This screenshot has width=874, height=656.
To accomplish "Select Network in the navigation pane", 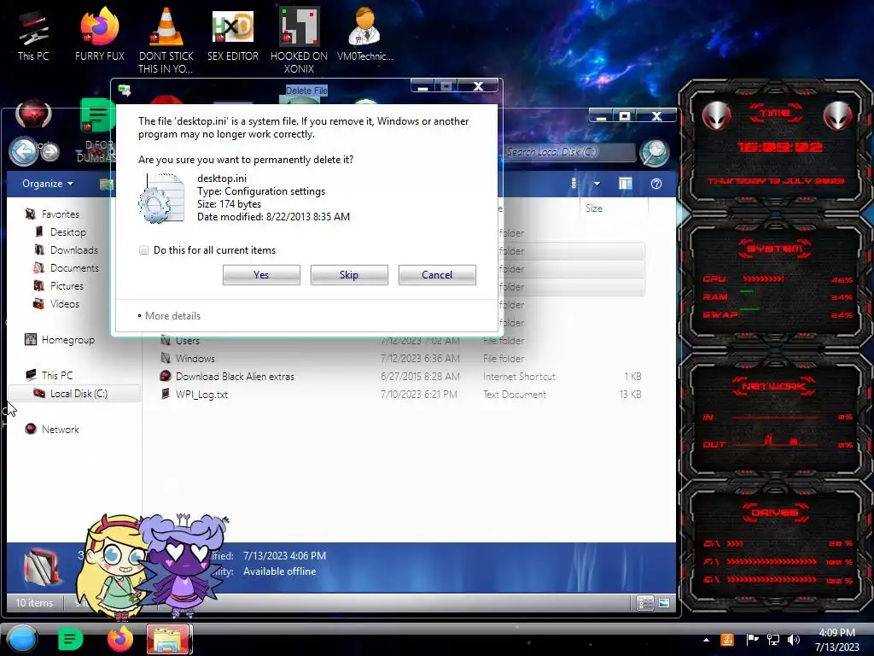I will [60, 429].
